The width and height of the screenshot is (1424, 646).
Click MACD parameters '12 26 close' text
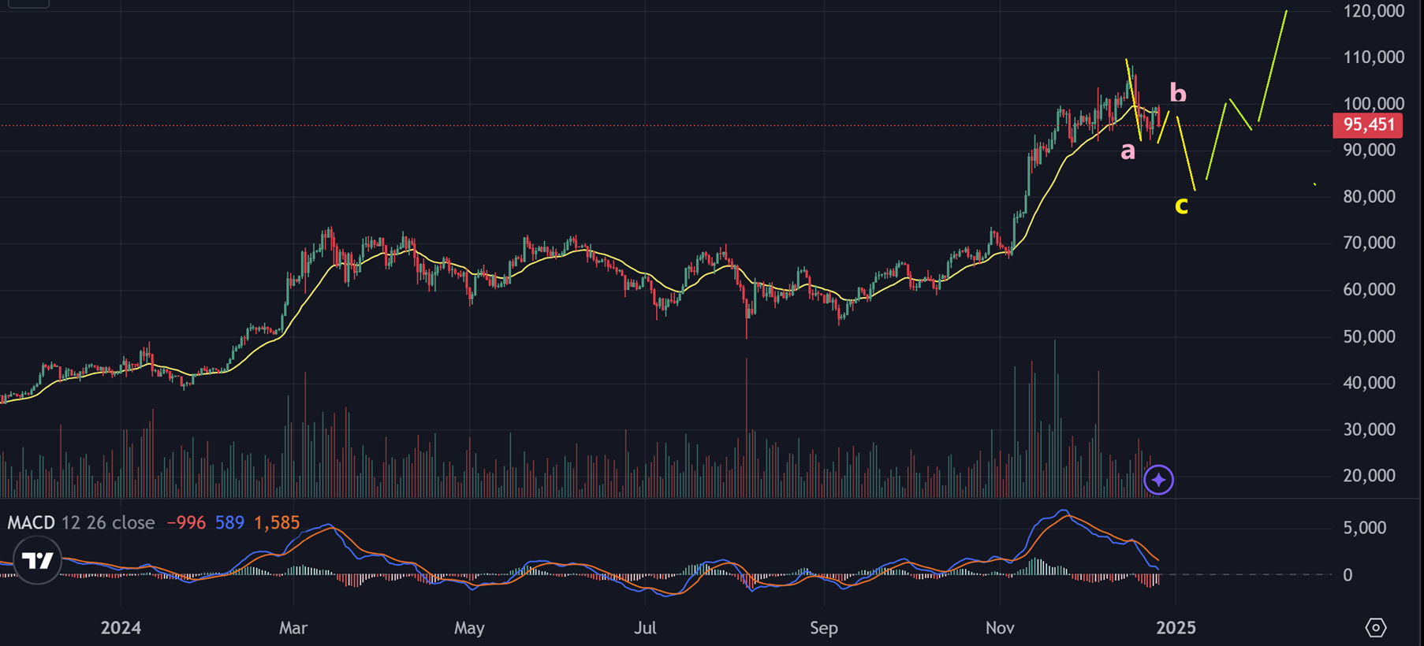tap(108, 523)
